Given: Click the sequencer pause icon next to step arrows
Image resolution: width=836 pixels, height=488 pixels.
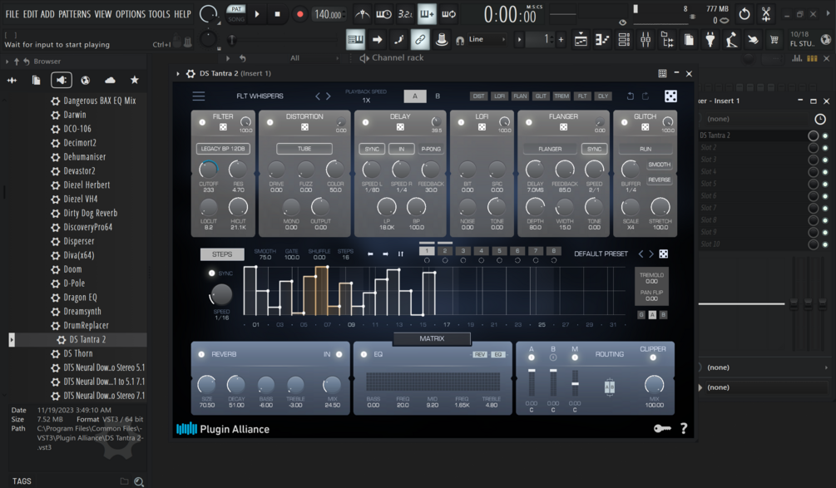Looking at the screenshot, I should point(400,254).
